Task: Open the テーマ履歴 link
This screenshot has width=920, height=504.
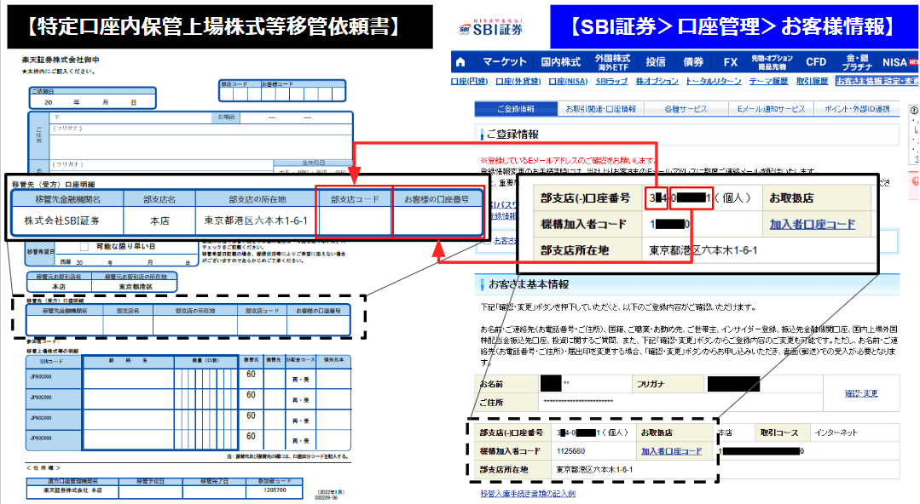Action: coord(768,82)
